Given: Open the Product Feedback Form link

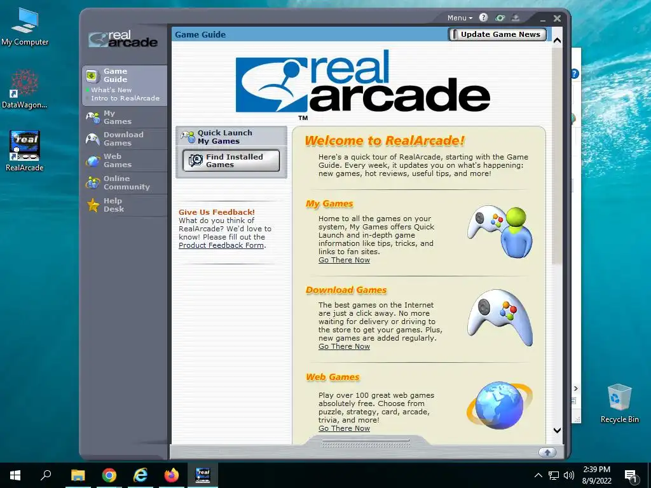Looking at the screenshot, I should 221,245.
